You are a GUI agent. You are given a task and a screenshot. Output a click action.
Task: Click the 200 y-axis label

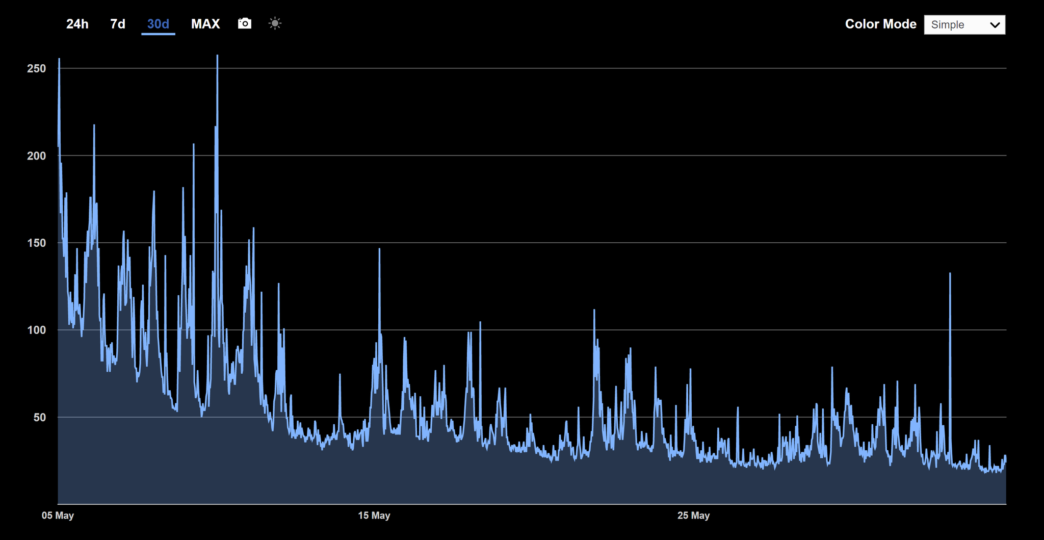click(x=36, y=156)
